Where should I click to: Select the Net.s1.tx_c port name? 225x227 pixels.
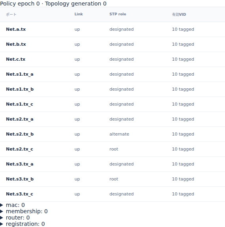19,104
